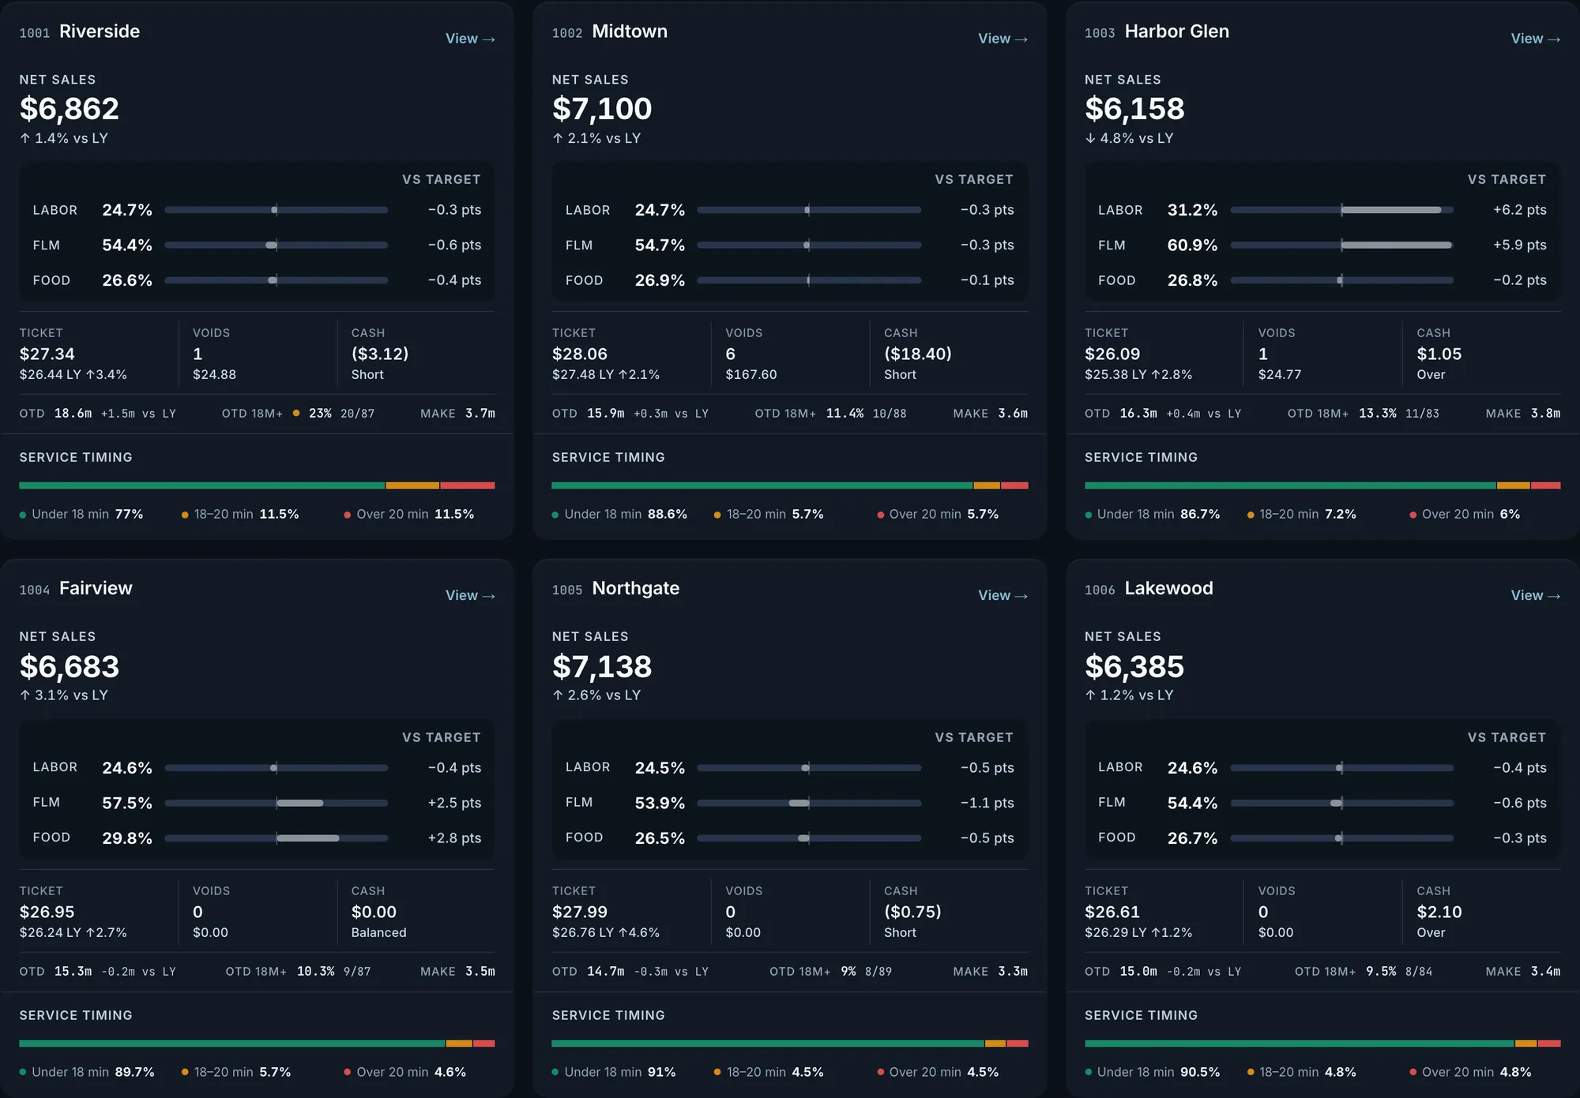Click Harbor Glen 4.8% vs LY decline
This screenshot has width=1580, height=1098.
[1129, 138]
